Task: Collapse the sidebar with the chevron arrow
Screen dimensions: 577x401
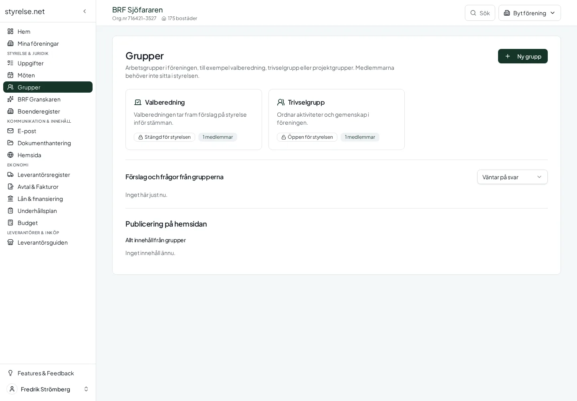Action: click(85, 11)
